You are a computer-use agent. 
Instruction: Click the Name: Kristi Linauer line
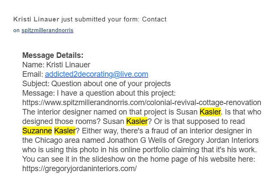coord(56,65)
